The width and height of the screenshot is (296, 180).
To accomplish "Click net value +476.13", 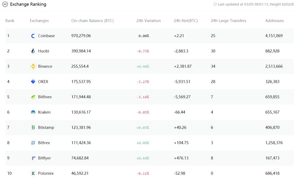I will 181,158.
